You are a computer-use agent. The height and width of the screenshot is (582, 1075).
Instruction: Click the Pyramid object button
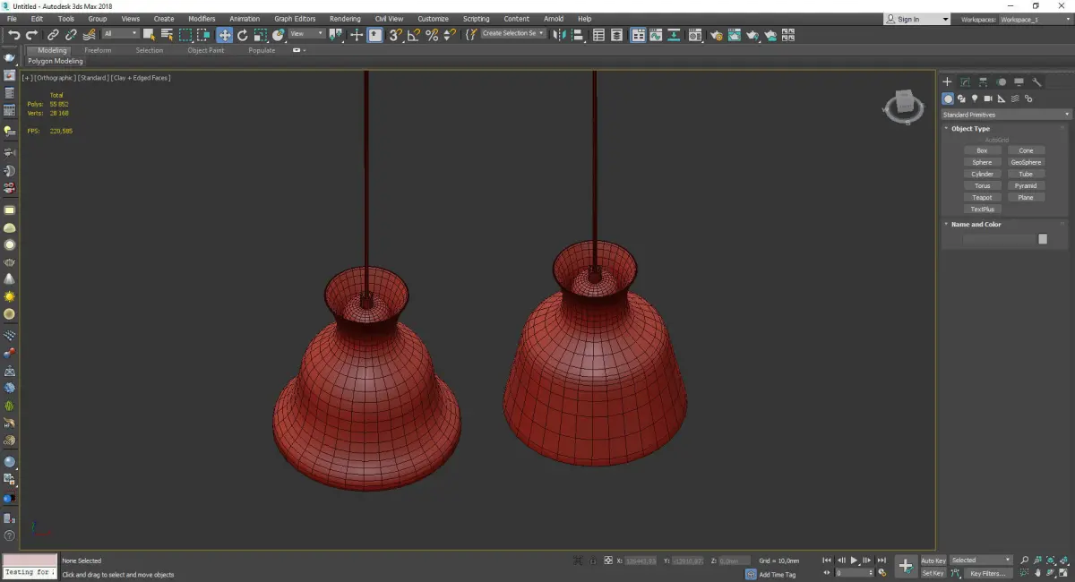pyautogui.click(x=1026, y=185)
